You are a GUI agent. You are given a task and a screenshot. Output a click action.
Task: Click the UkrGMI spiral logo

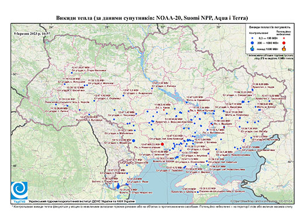coord(19,190)
